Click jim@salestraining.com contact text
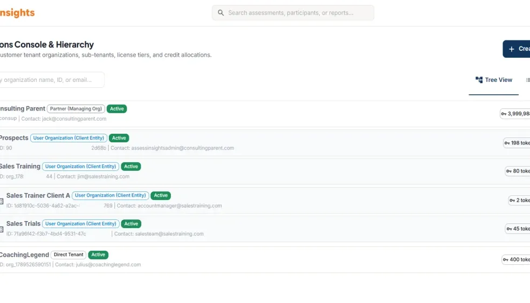This screenshot has height=303, width=530. pyautogui.click(x=103, y=176)
